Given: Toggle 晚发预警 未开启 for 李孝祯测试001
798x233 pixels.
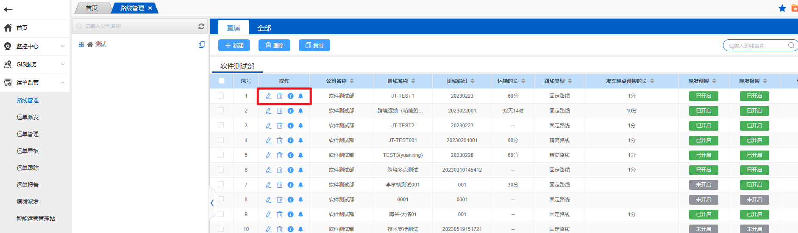Looking at the screenshot, I should click(x=703, y=185).
